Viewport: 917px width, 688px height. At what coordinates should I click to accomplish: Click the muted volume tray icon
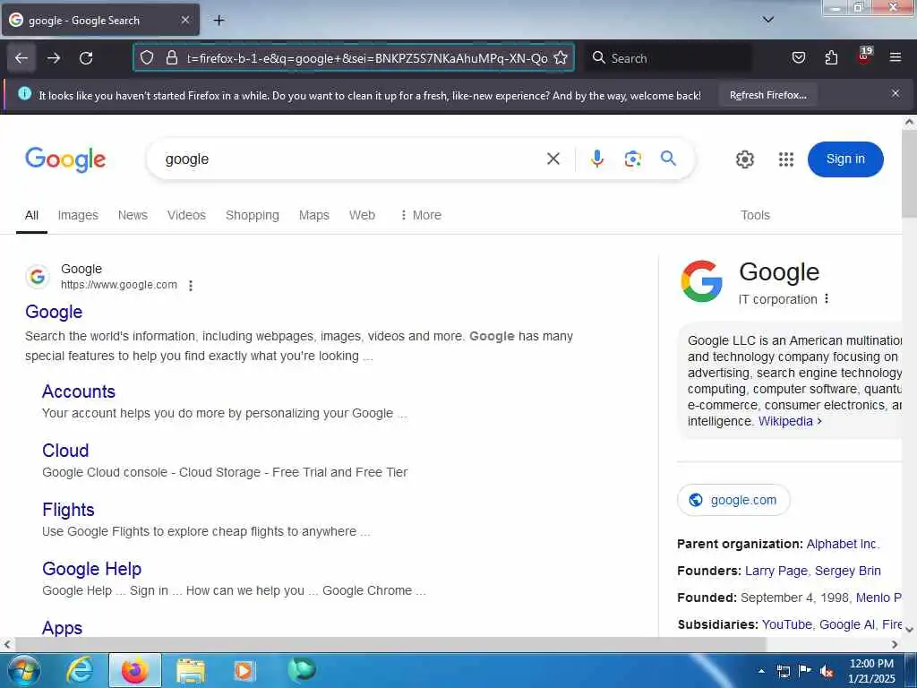point(827,672)
